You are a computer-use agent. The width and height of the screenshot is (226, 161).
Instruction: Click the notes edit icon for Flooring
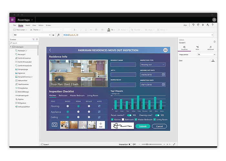click(99, 106)
